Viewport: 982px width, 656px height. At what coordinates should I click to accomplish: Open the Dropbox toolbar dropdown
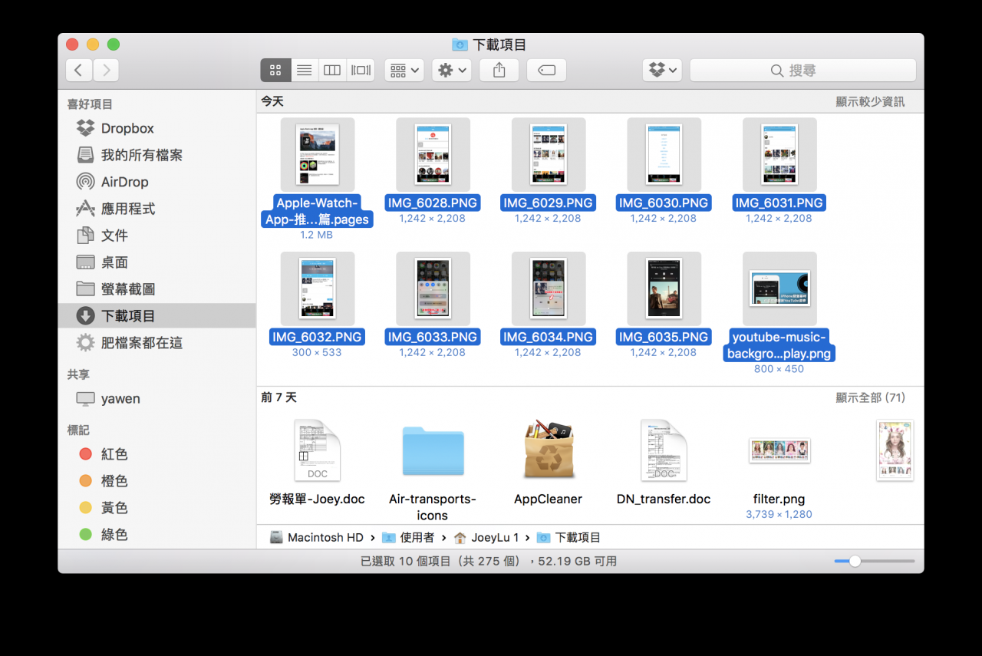[661, 70]
